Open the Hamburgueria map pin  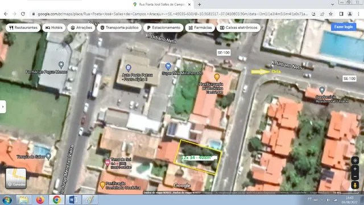pos(217,77)
